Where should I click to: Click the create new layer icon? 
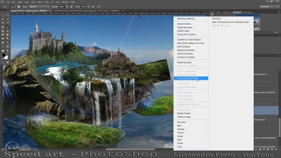tap(272, 149)
